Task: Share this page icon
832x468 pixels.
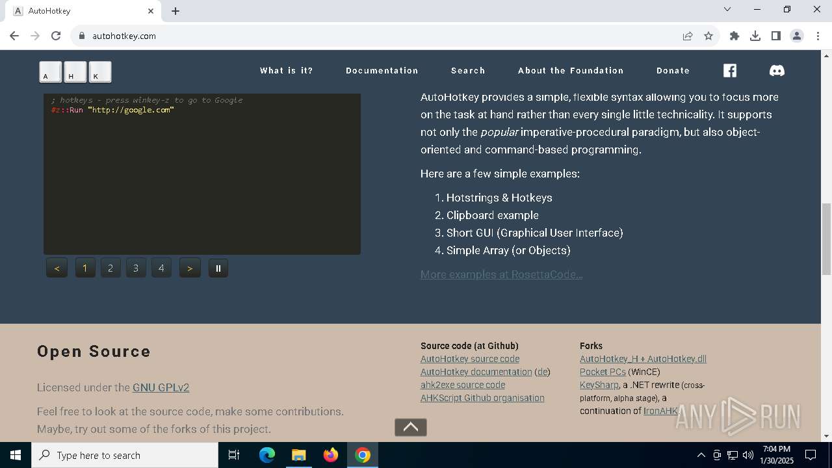Action: coord(688,36)
